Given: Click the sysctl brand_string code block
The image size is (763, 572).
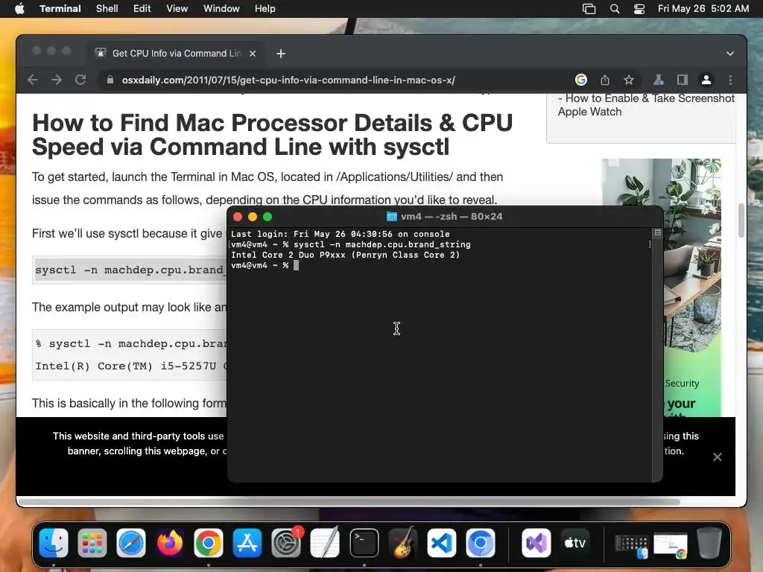Looking at the screenshot, I should point(130,270).
